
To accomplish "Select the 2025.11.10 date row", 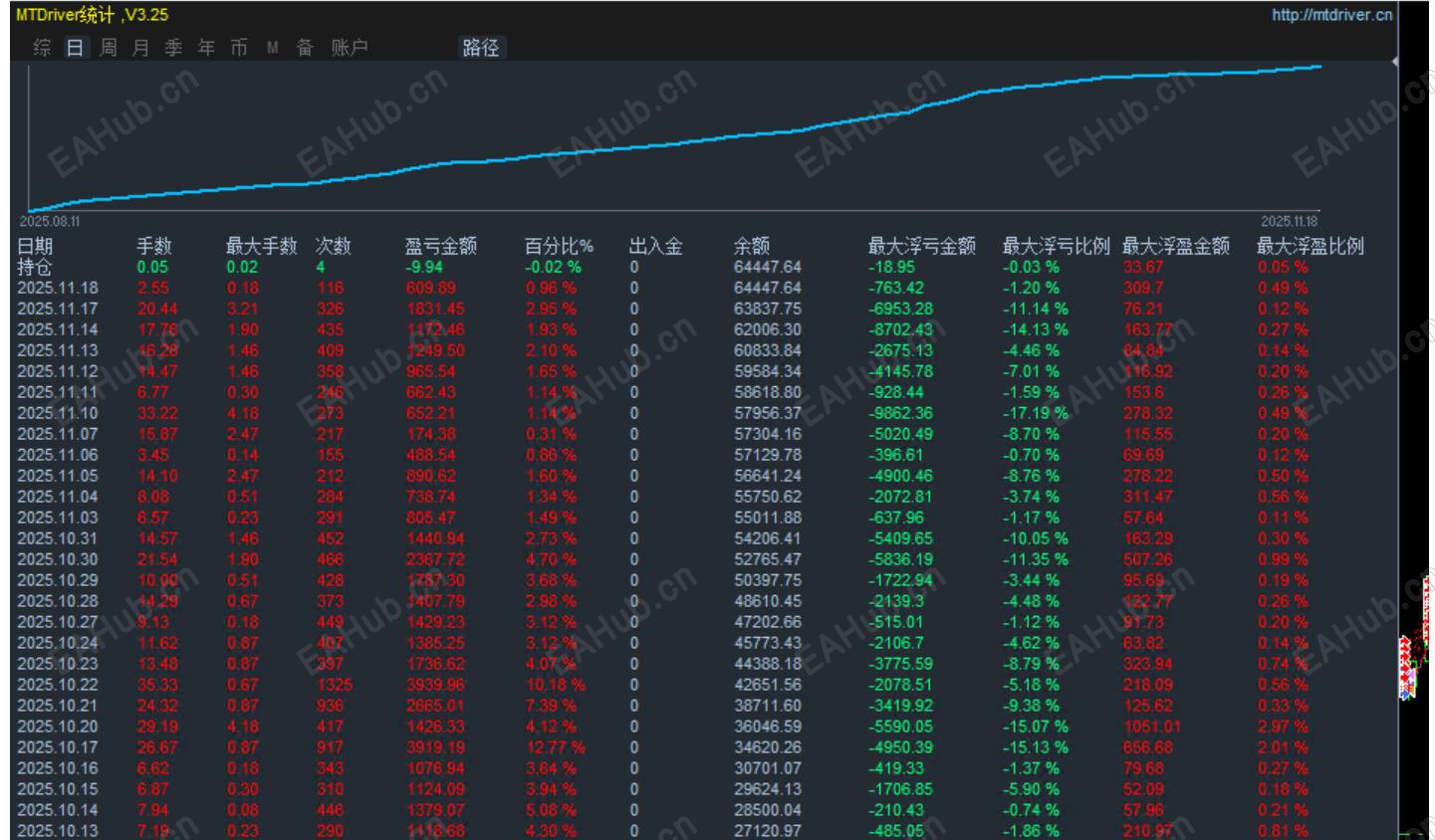I will 58,413.
